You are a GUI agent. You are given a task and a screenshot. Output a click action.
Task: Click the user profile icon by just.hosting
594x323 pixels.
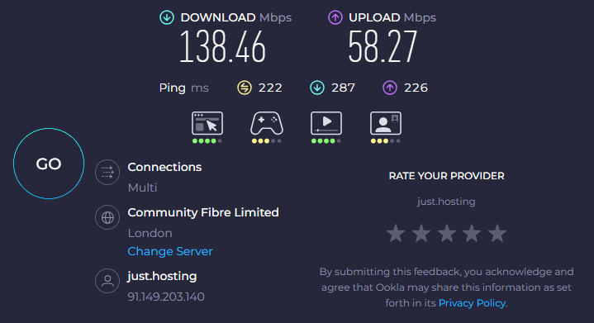[107, 281]
